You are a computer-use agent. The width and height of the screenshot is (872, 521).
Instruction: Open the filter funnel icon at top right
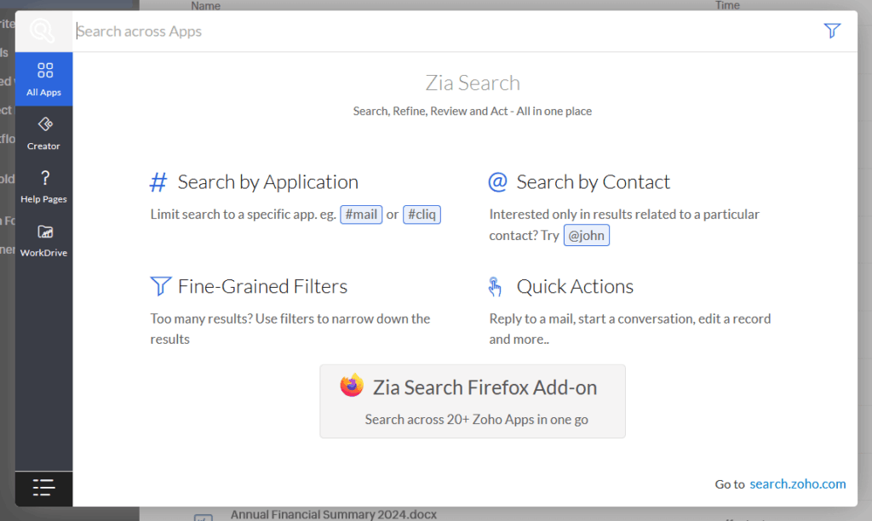[832, 31]
